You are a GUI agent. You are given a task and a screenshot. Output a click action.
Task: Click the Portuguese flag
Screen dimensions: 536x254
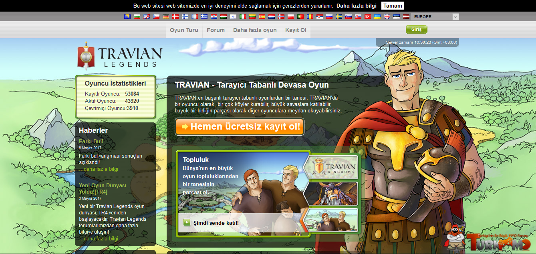pyautogui.click(x=300, y=16)
